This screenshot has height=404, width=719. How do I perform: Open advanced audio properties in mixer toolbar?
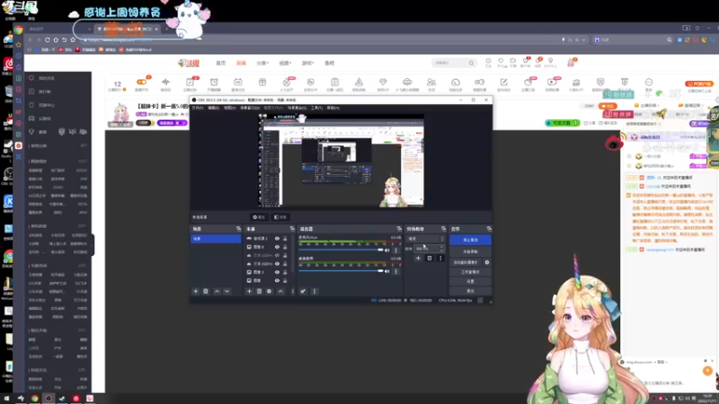303,291
